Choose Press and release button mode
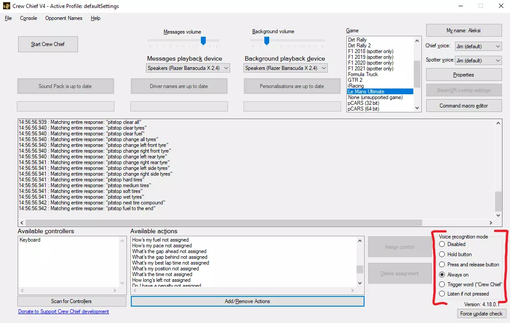This screenshot has width=510, height=323. (469, 265)
